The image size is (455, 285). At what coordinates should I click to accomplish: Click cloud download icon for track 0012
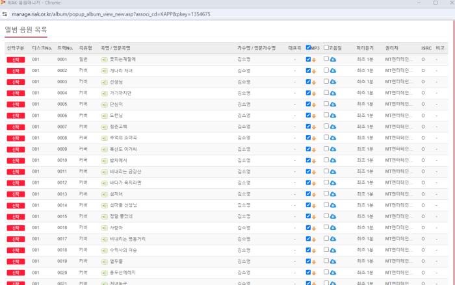click(x=333, y=183)
